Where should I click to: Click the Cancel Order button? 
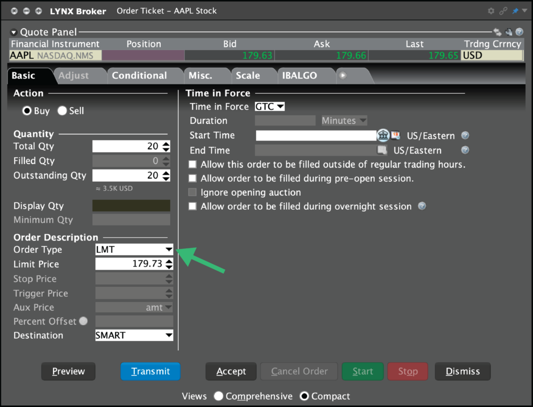(x=299, y=371)
